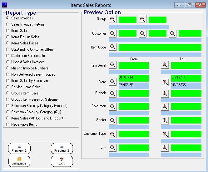Click the Sector From search magnifier icon
Image resolution: width=208 pixels, height=172 pixels.
point(112,120)
